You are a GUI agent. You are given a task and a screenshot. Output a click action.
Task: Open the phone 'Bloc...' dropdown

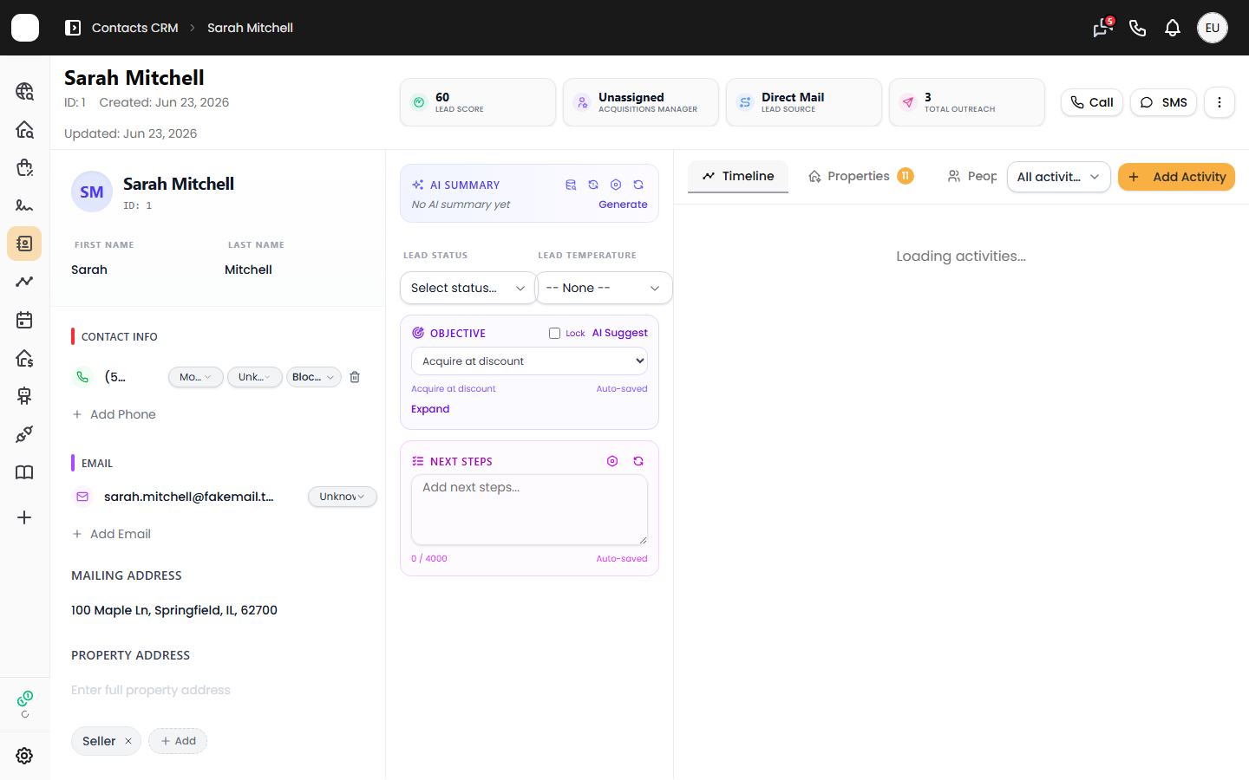[x=314, y=377]
